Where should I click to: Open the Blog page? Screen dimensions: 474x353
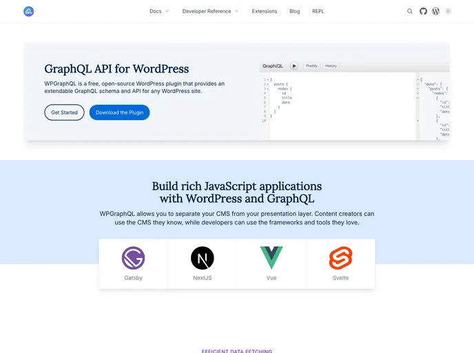point(294,11)
